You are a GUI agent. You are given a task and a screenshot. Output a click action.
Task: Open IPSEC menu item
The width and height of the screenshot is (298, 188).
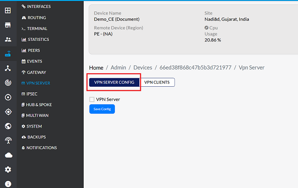click(29, 94)
